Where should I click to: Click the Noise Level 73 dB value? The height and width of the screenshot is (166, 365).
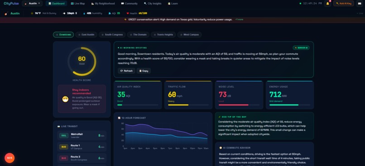tap(225, 95)
